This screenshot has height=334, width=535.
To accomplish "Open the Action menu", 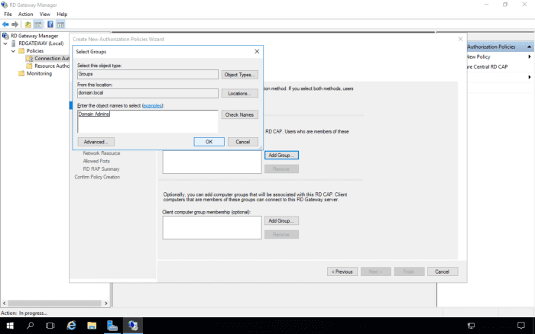I will (25, 14).
